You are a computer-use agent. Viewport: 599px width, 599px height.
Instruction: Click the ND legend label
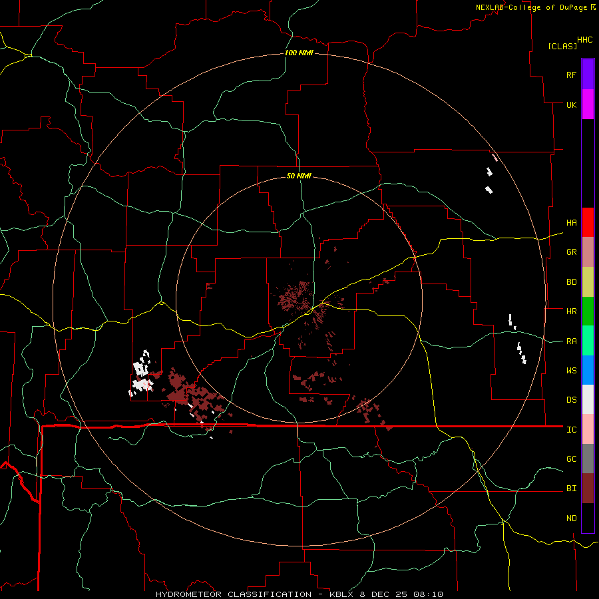pos(571,518)
